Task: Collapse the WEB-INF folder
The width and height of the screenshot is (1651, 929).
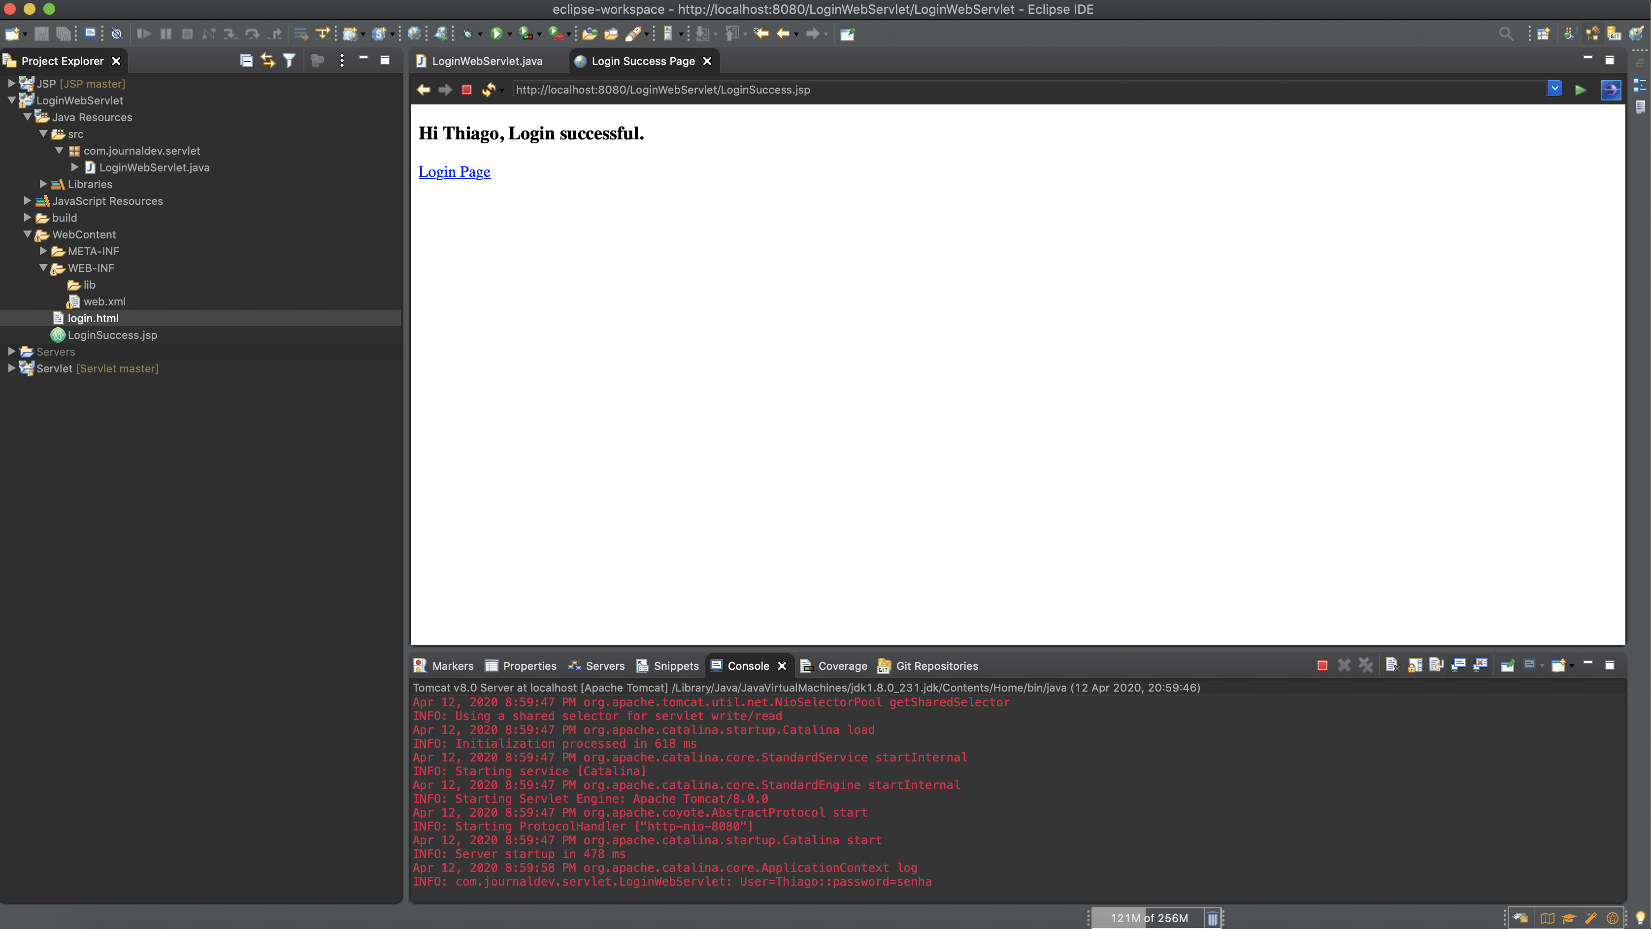Action: click(43, 268)
